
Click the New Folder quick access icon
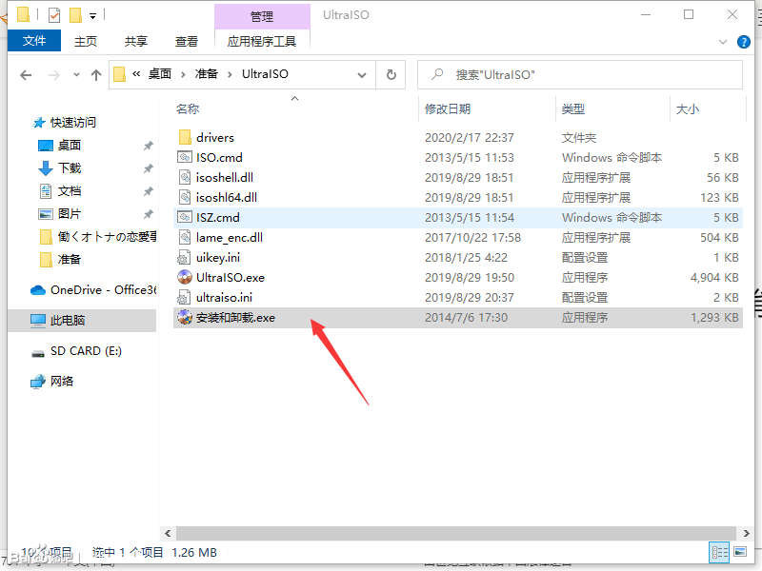[x=75, y=15]
